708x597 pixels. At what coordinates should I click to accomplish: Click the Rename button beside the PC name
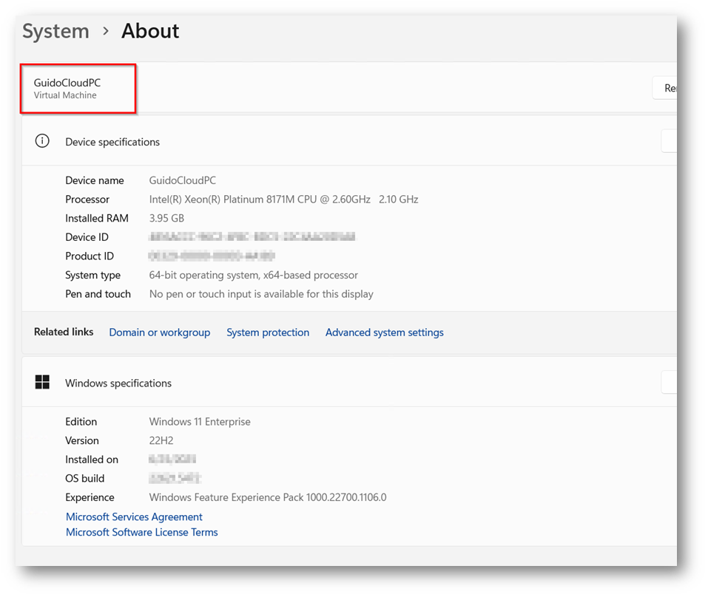(665, 88)
